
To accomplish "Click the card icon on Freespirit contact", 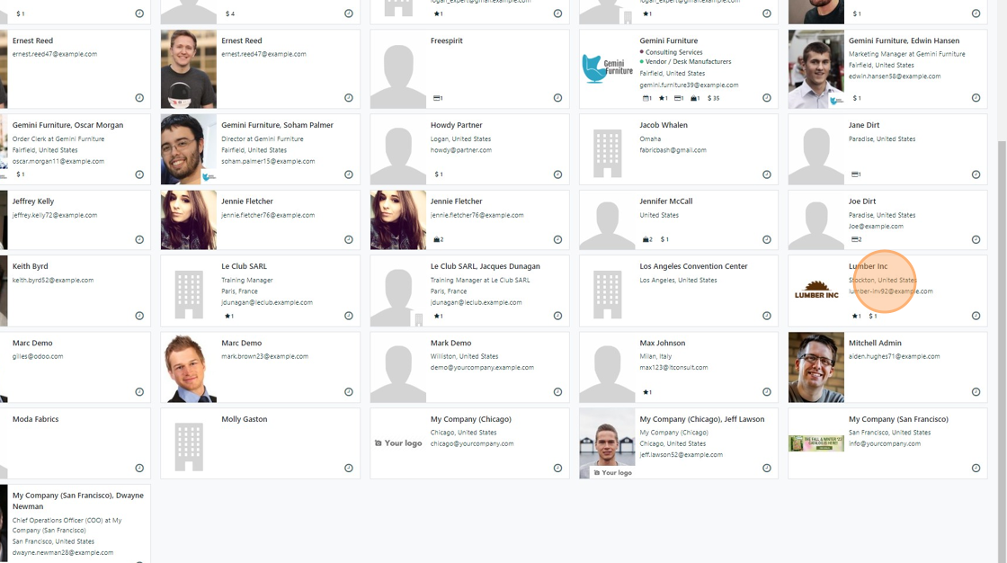I will coord(438,98).
